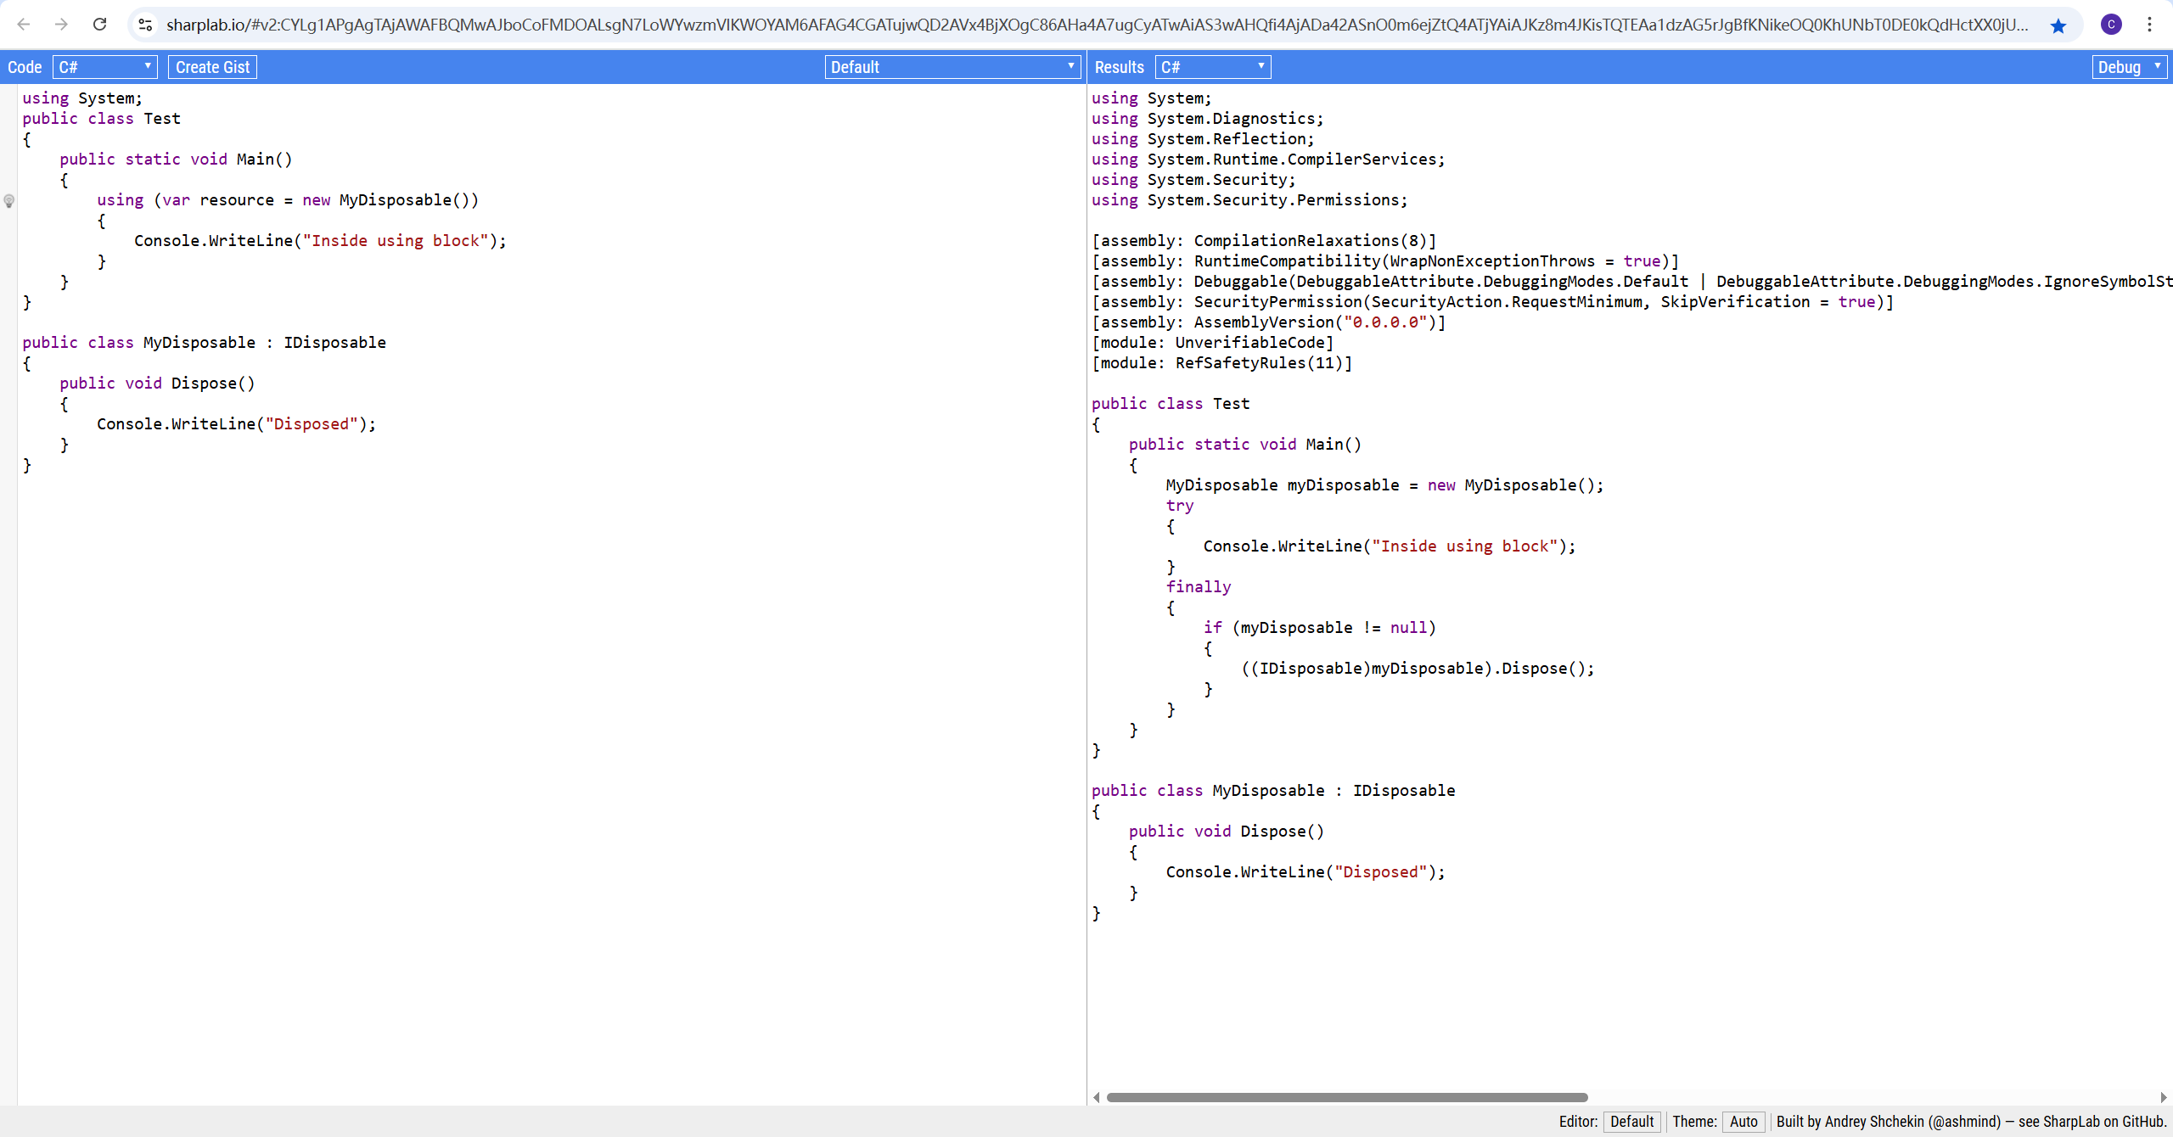
Task: Reload the SharpLab page
Action: point(99,25)
